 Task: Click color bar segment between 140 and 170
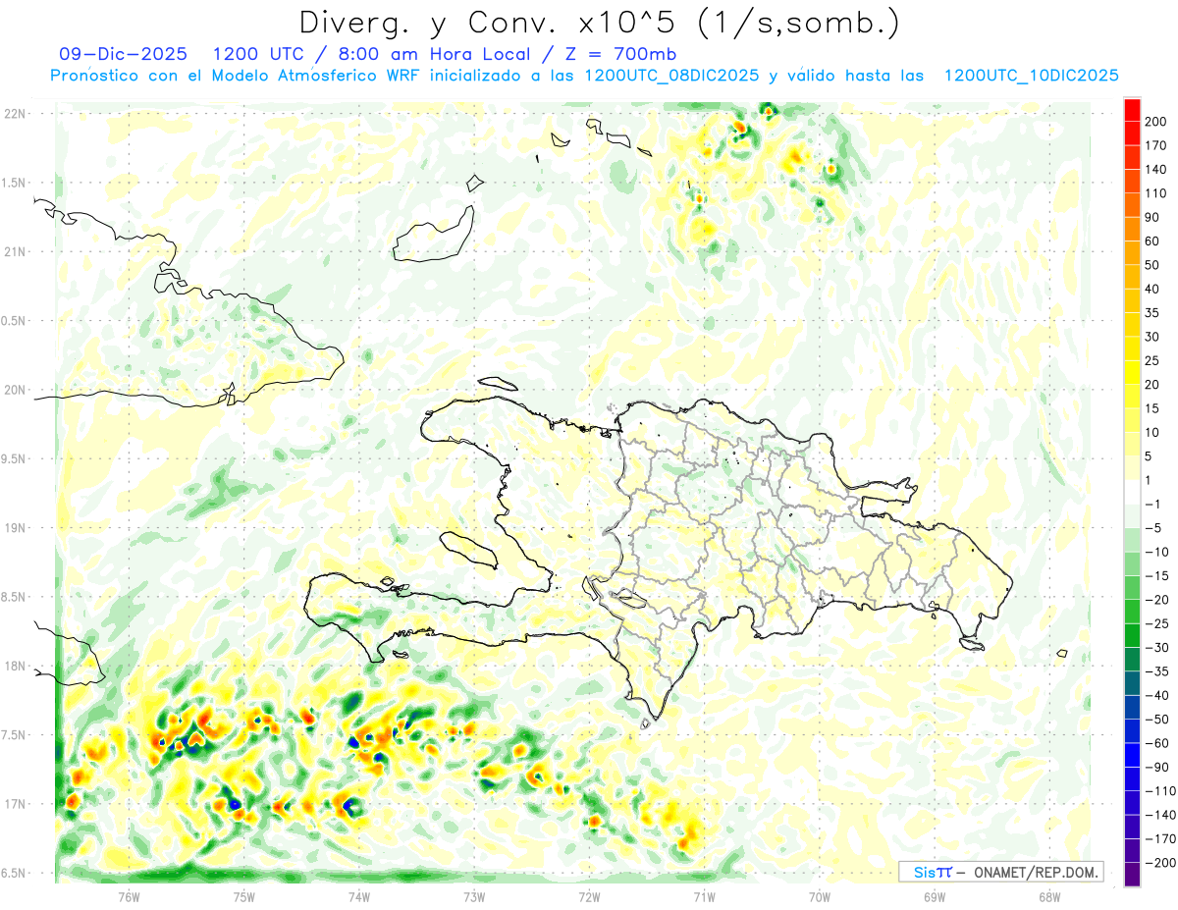[x=1132, y=158]
